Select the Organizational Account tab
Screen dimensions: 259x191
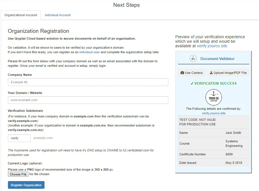(21, 15)
